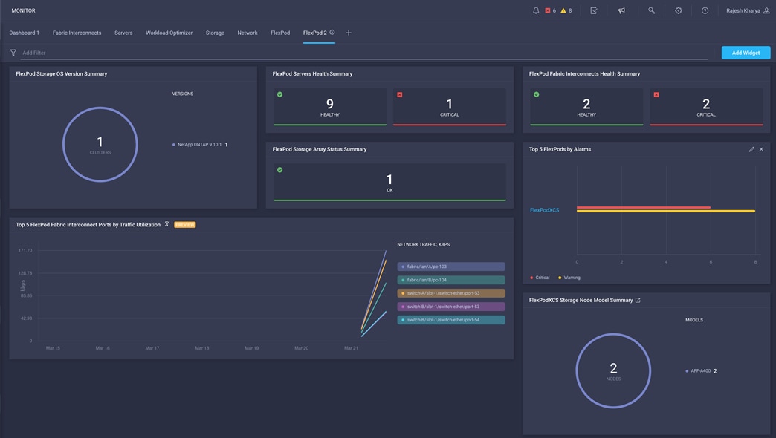Toggle switch-A/slot-1/switch-ether/port-53 legend series
The image size is (776, 438).
(x=451, y=293)
